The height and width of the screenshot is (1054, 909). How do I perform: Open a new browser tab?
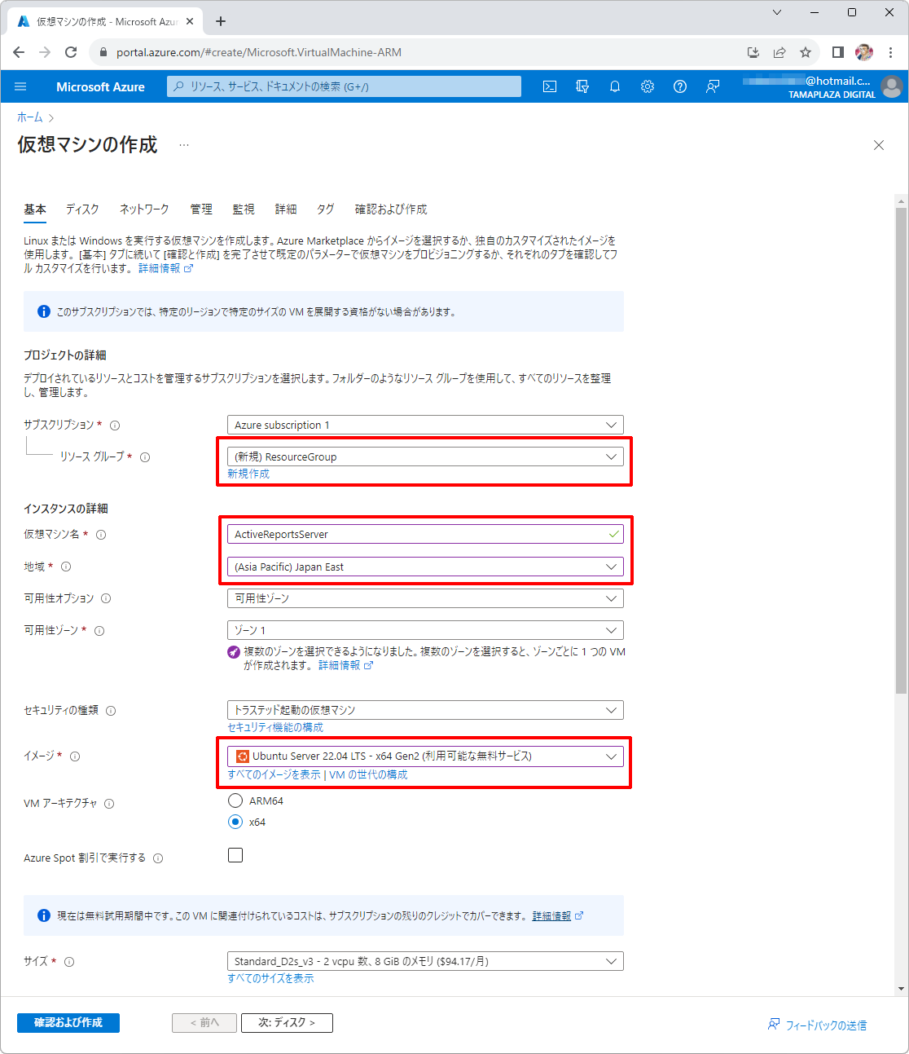[221, 21]
